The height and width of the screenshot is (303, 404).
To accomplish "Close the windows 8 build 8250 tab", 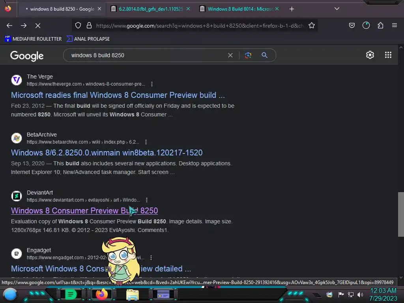I will 99,9.
